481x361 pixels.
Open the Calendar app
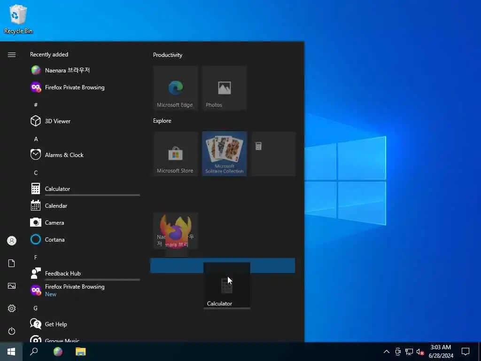pos(85,206)
